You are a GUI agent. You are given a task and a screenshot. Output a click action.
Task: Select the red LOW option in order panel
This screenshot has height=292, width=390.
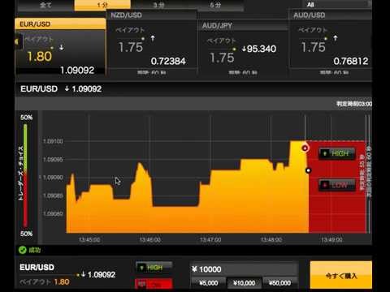(x=154, y=284)
